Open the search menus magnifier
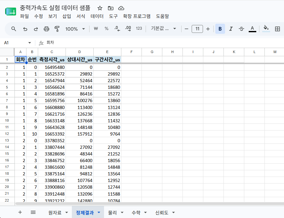The image size is (284, 218). pyautogui.click(x=14, y=29)
